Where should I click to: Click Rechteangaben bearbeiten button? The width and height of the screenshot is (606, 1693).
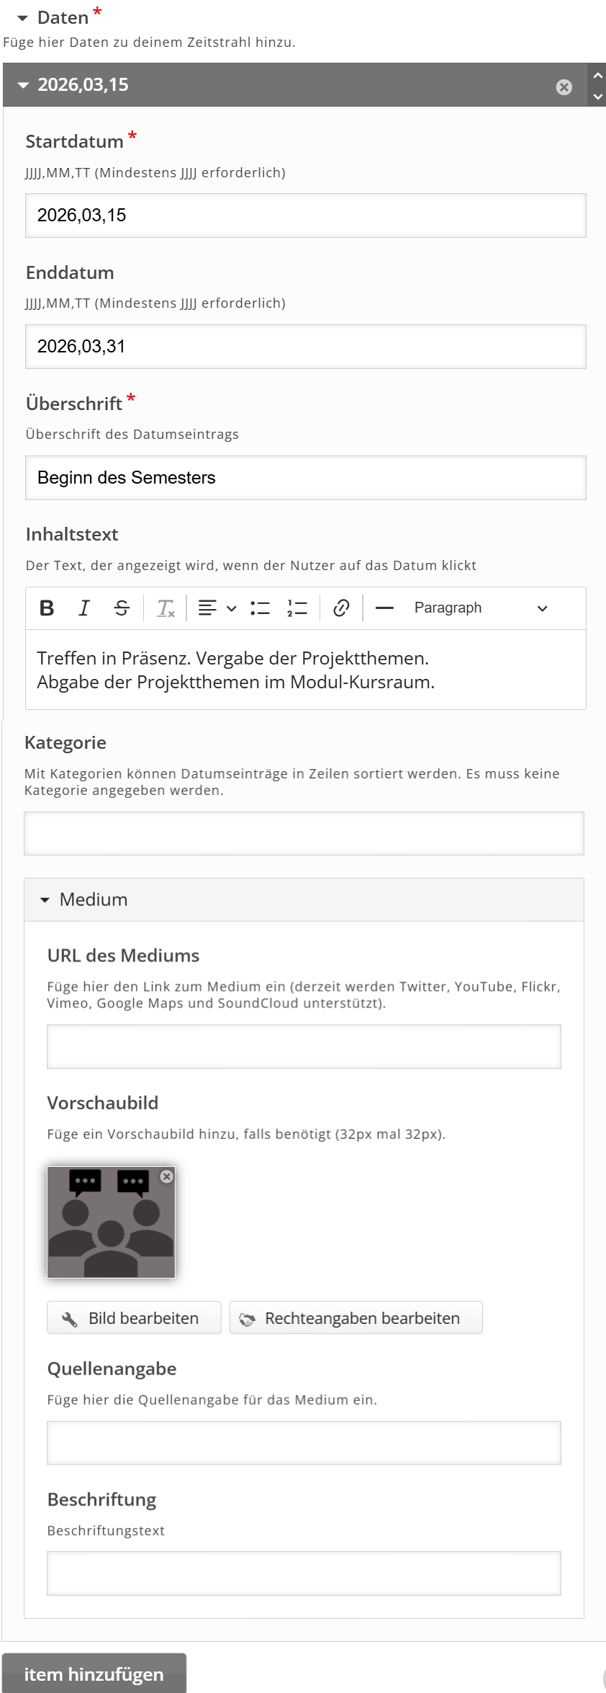pos(356,1318)
